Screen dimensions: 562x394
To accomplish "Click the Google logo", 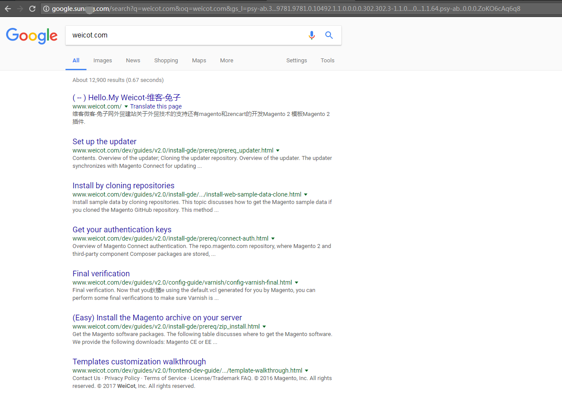I will click(32, 36).
